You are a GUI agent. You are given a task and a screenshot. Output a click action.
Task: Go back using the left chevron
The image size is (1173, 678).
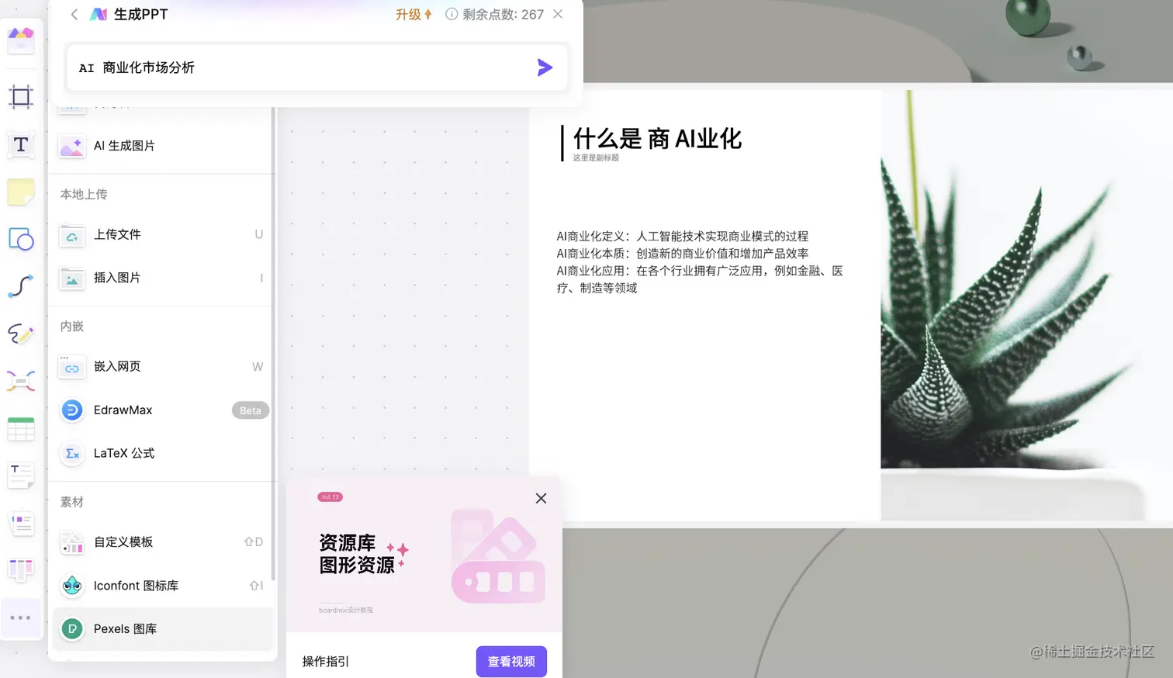click(74, 14)
